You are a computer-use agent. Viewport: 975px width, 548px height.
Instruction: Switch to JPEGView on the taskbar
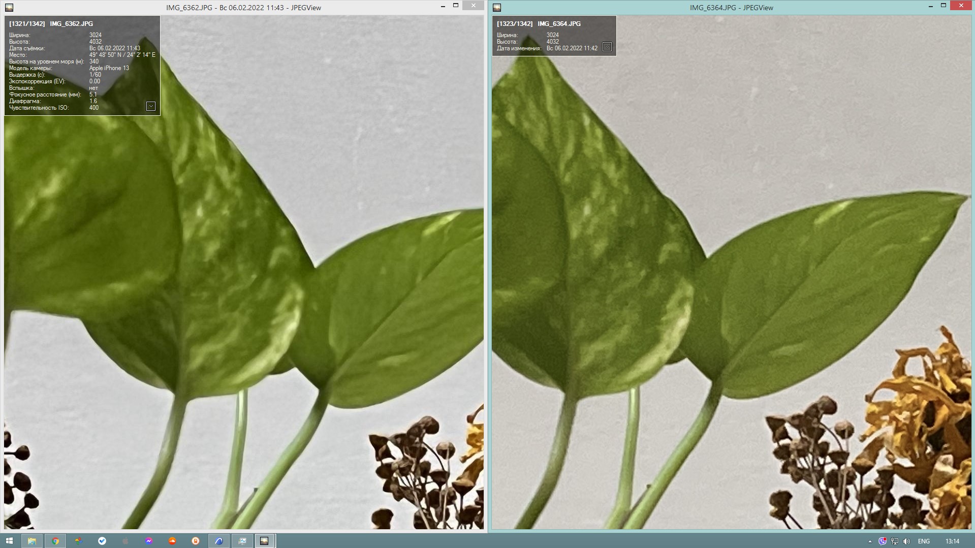pos(264,541)
